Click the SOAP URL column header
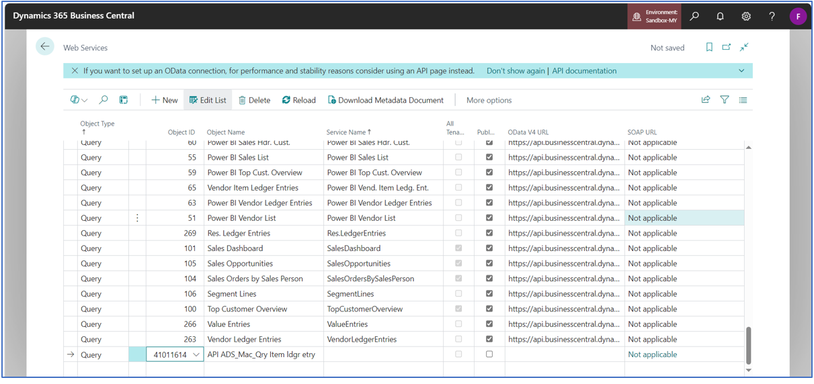 point(642,132)
